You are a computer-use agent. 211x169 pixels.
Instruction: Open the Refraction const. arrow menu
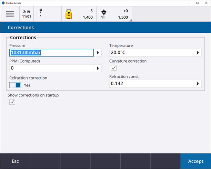pyautogui.click(x=198, y=84)
